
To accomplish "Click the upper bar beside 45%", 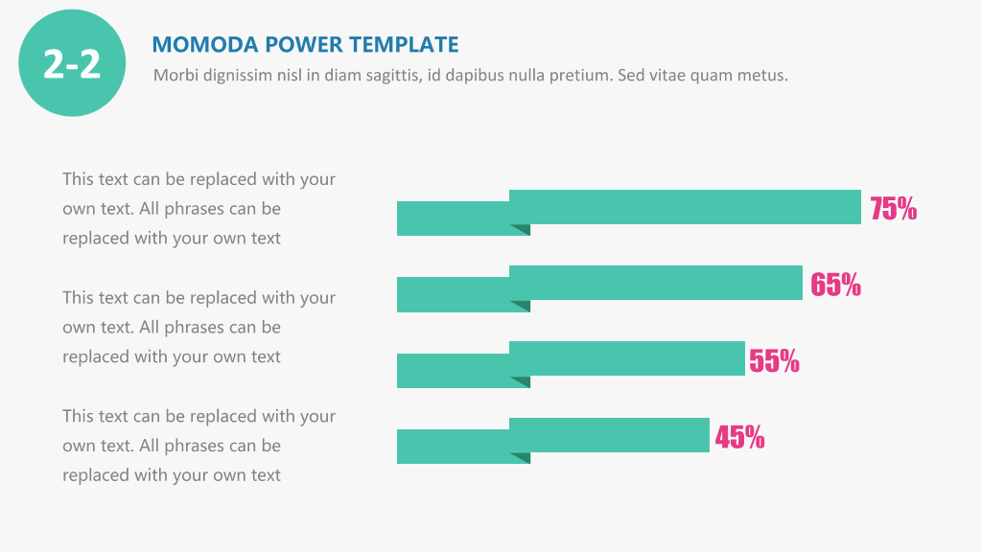I will [x=609, y=435].
